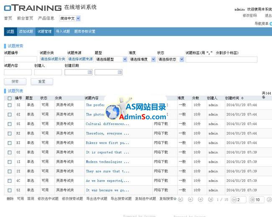The width and height of the screenshot is (272, 217).
Task: Open the 请选择难度 dropdown
Action: pyautogui.click(x=142, y=59)
